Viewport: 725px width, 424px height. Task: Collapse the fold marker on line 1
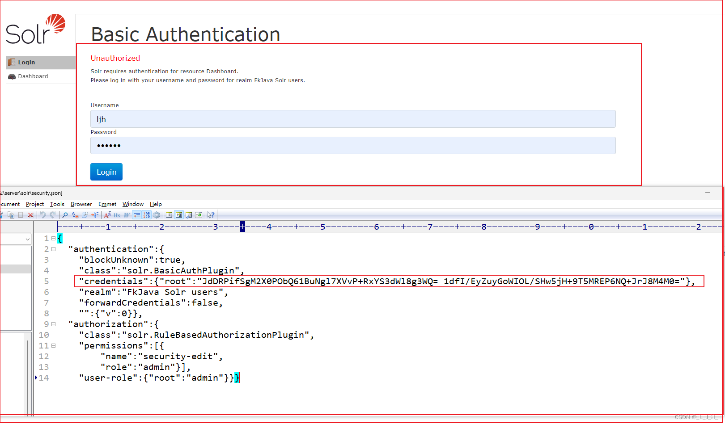coord(53,239)
